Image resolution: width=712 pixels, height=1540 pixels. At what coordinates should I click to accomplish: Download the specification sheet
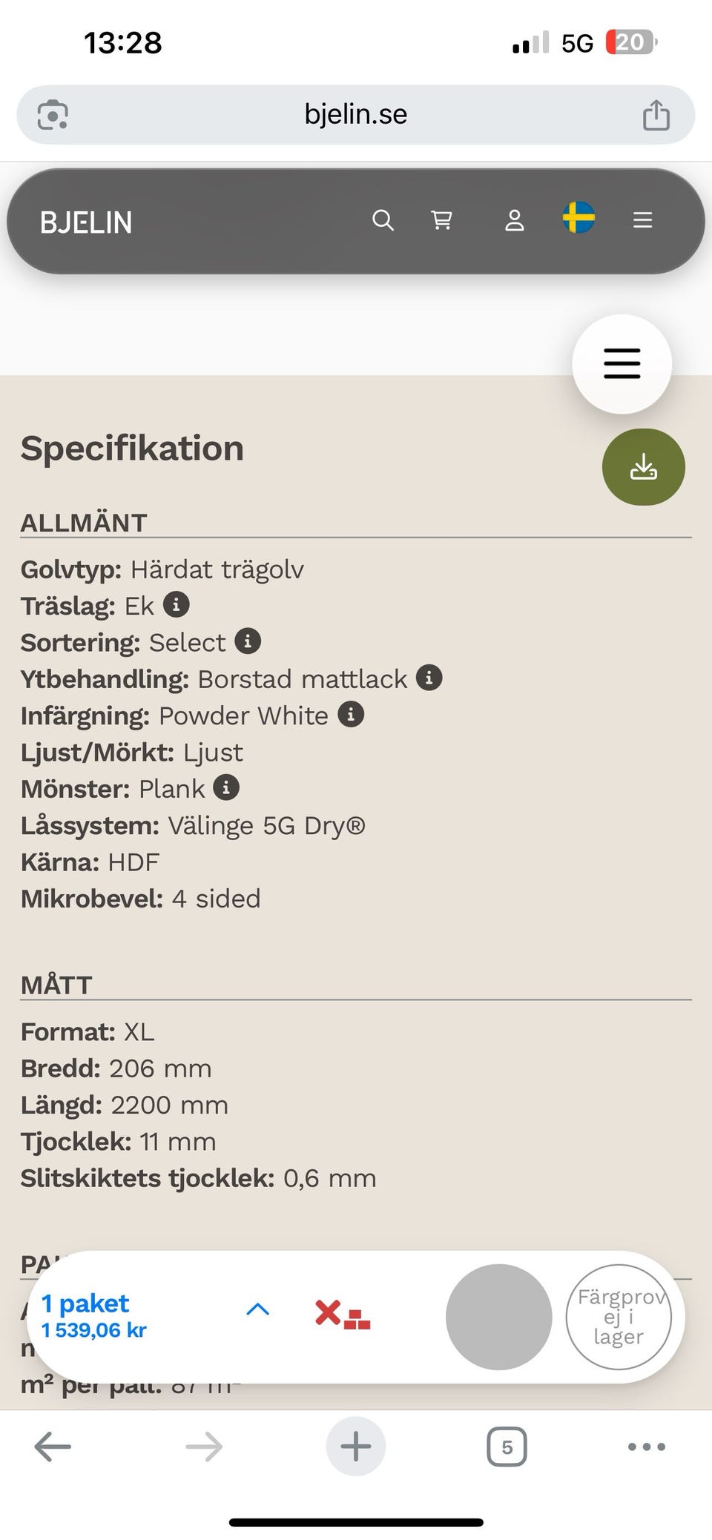pos(643,467)
